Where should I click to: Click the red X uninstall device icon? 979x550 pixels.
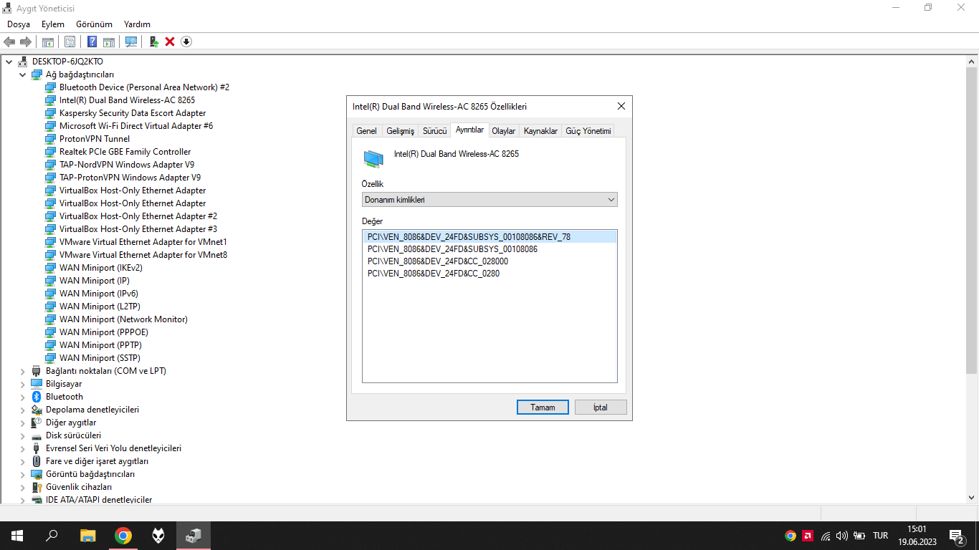click(x=170, y=42)
